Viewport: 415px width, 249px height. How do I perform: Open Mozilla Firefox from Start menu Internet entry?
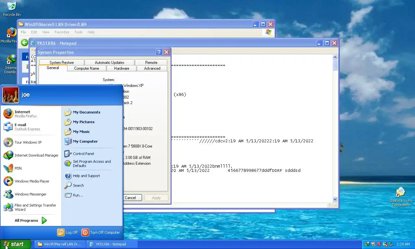pyautogui.click(x=31, y=114)
